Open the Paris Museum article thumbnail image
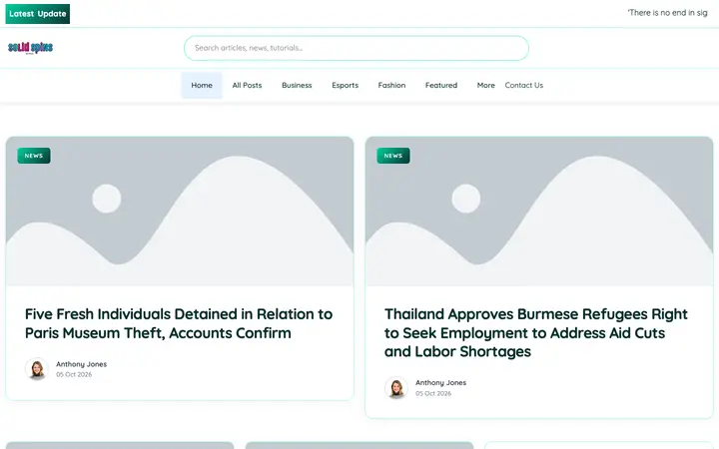The height and width of the screenshot is (449, 719). (x=180, y=212)
